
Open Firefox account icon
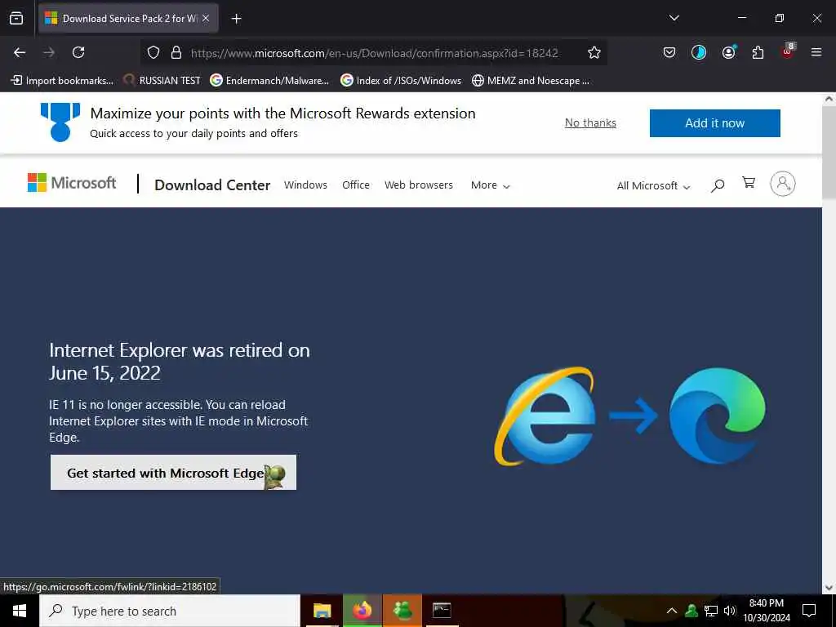[728, 52]
